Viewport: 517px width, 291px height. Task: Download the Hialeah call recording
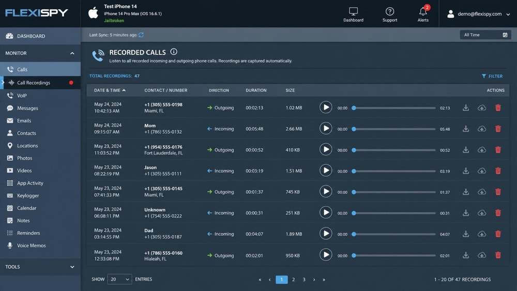click(466, 255)
